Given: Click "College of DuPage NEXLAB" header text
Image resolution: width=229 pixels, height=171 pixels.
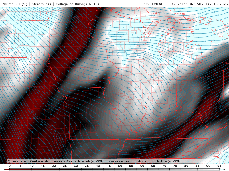Looking at the screenshot, I should click(x=78, y=4).
